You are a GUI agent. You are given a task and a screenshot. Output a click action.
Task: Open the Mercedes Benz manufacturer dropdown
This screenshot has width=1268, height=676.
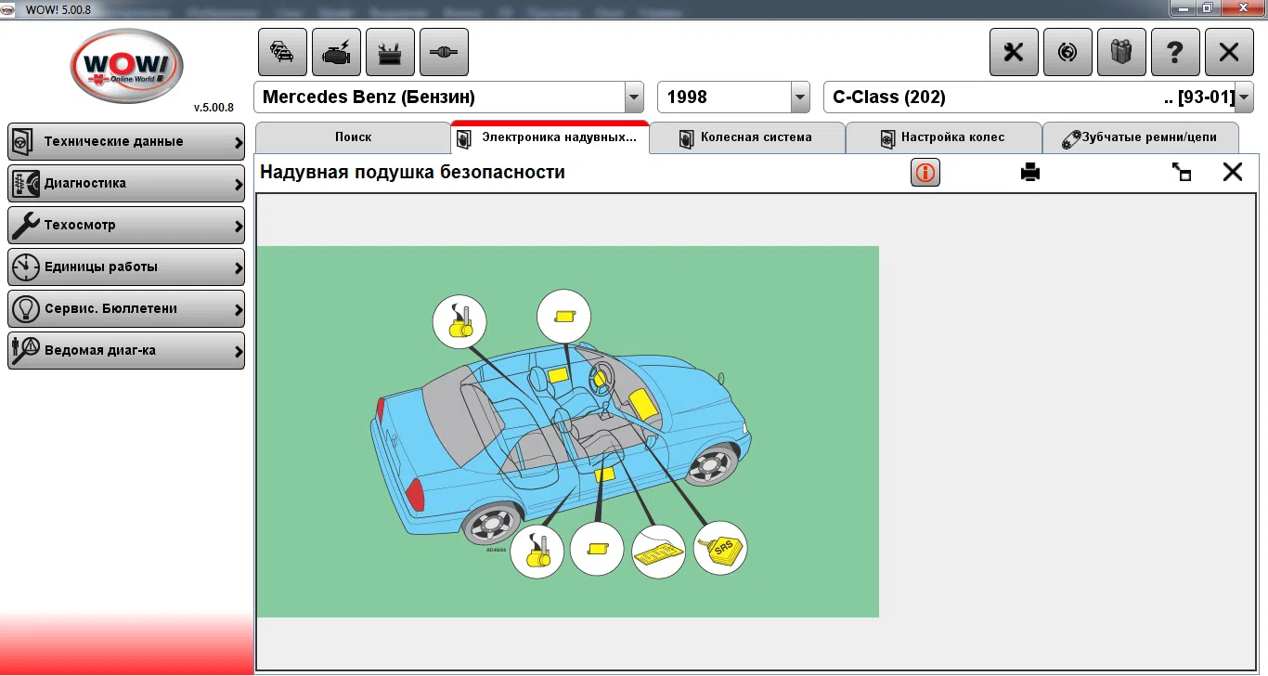pos(634,97)
